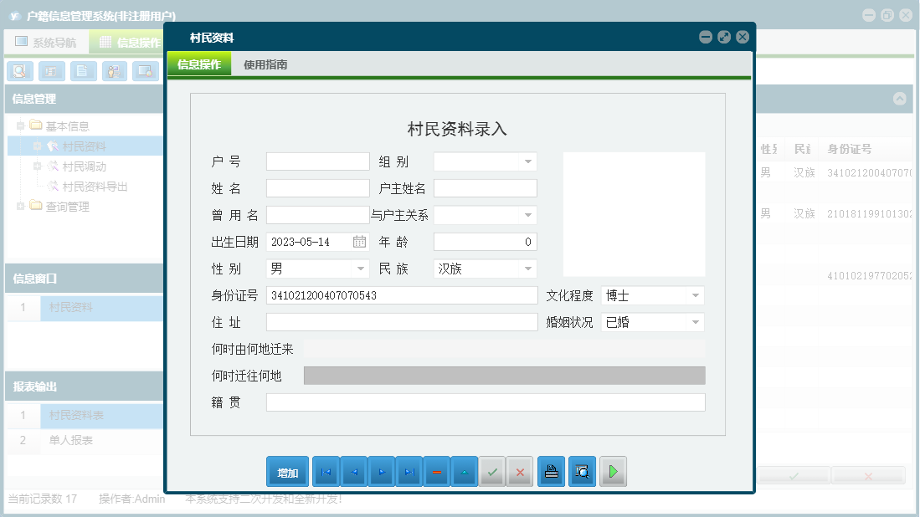This screenshot has width=920, height=517.
Task: Expand the 出生日期 calendar picker
Action: click(x=361, y=241)
